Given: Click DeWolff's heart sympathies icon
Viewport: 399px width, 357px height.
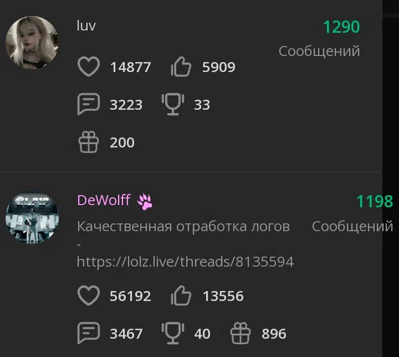Looking at the screenshot, I should click(x=88, y=295).
